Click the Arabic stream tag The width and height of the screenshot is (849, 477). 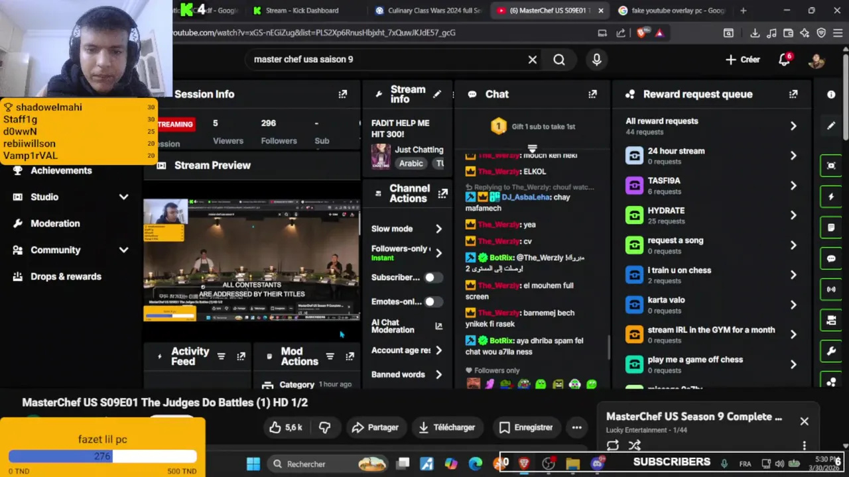point(411,163)
